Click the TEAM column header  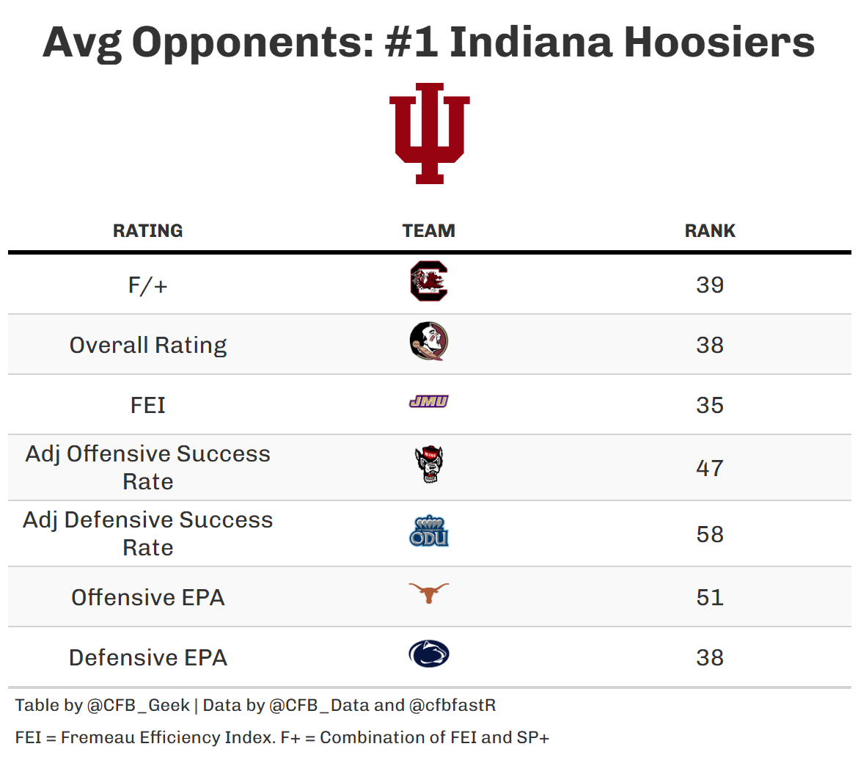click(x=429, y=230)
